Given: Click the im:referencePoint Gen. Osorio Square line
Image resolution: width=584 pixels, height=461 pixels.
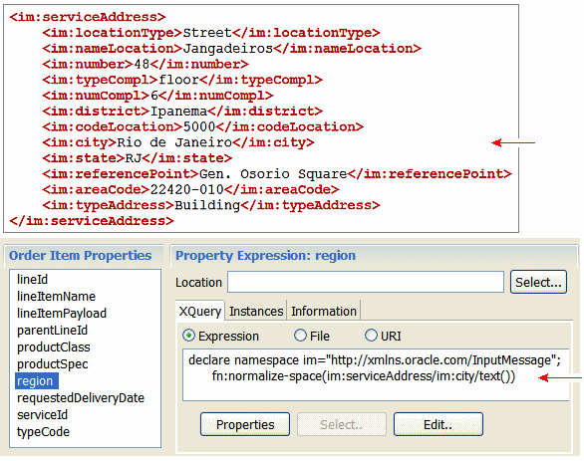Looking at the screenshot, I should tap(277, 174).
